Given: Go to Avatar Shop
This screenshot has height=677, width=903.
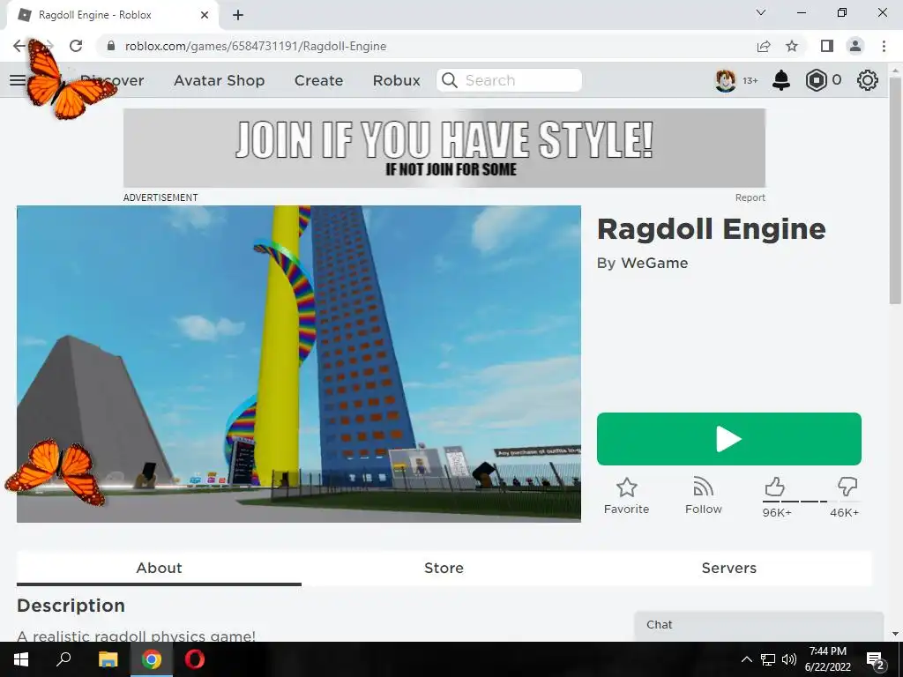Looking at the screenshot, I should (x=219, y=80).
